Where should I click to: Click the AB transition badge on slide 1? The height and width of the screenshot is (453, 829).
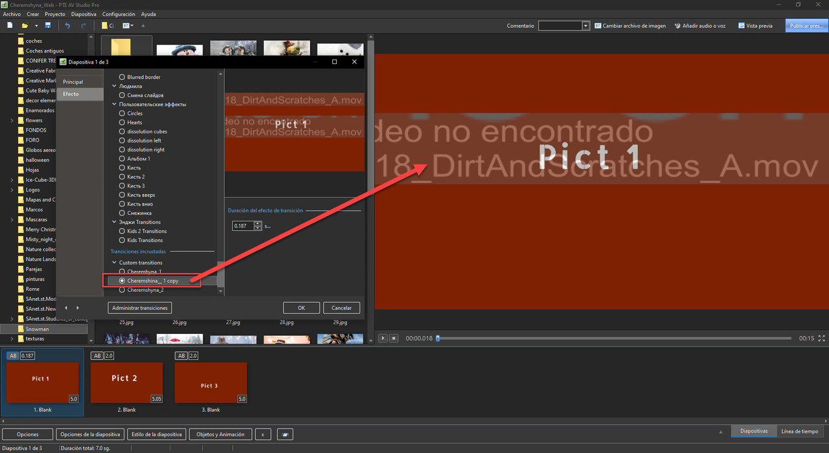tap(12, 356)
